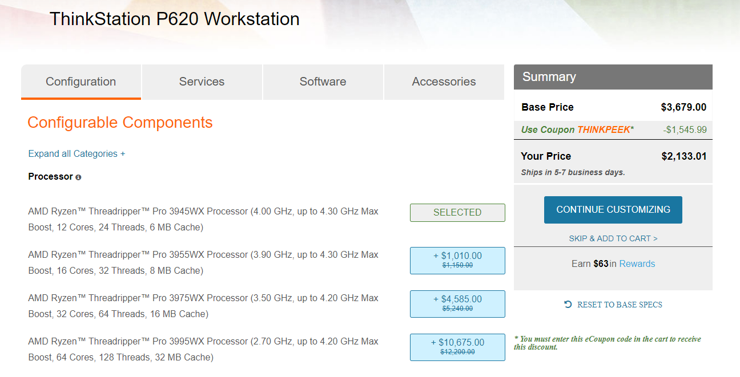Choose the 3975WX processor upgrade +$4,585.00
Screen dimensions: 740x377
click(457, 303)
